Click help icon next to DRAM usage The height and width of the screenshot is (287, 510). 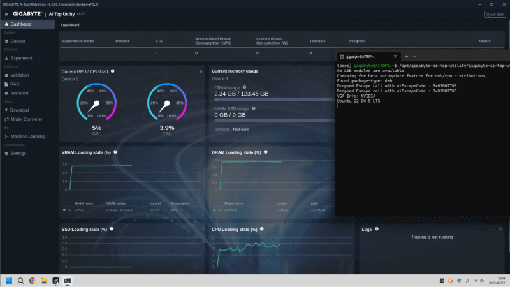pos(244,87)
